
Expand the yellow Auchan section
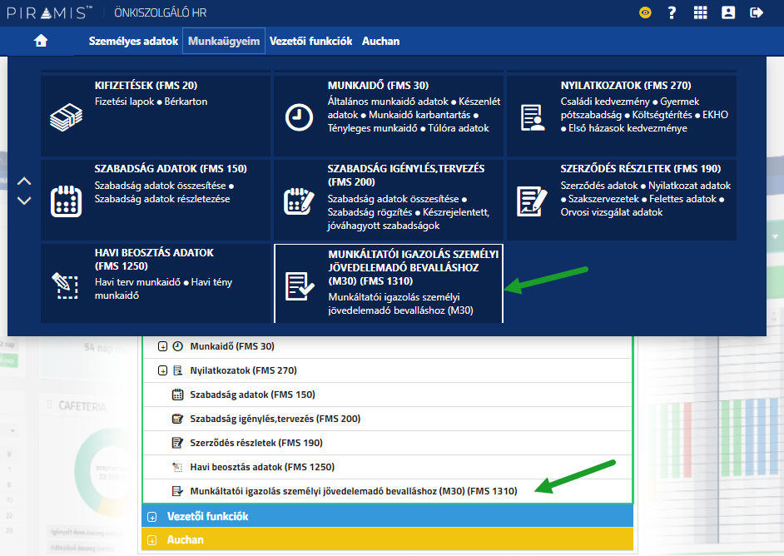pos(152,540)
